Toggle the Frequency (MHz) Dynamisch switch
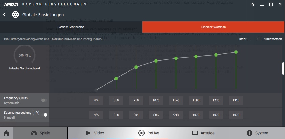This screenshot has height=139, width=285. [44, 100]
